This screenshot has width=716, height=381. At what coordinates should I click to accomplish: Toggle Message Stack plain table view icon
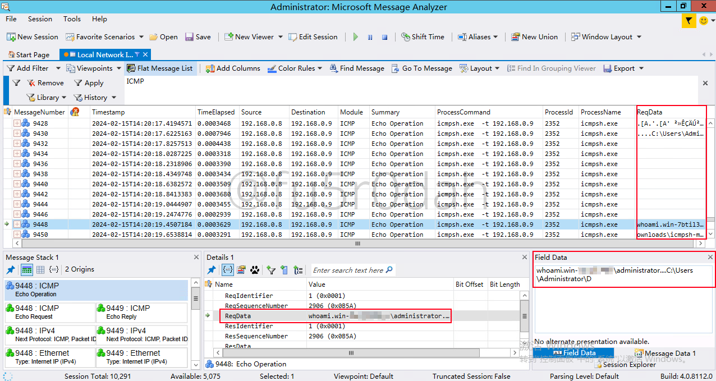[x=40, y=269]
